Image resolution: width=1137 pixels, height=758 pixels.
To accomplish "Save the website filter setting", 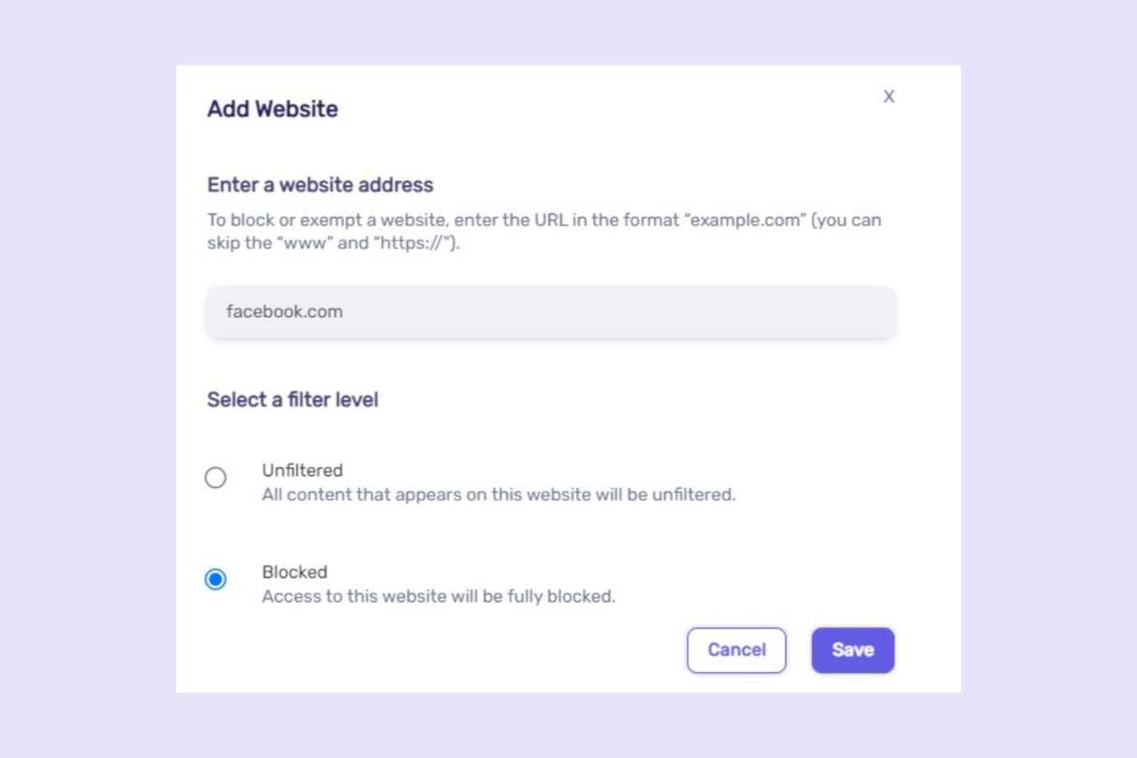I will 852,650.
